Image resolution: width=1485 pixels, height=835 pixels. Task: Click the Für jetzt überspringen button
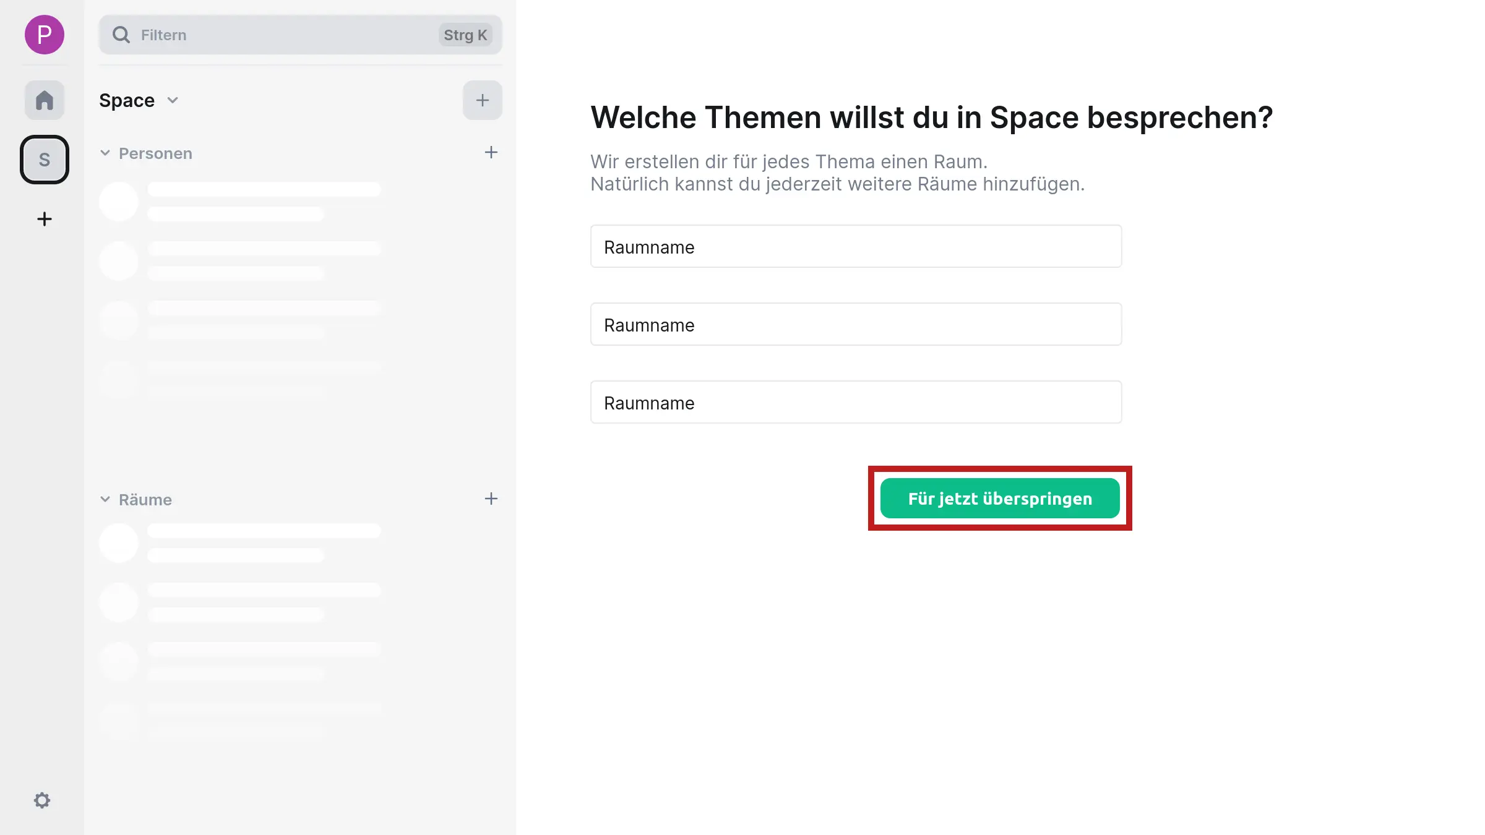[x=1000, y=498]
